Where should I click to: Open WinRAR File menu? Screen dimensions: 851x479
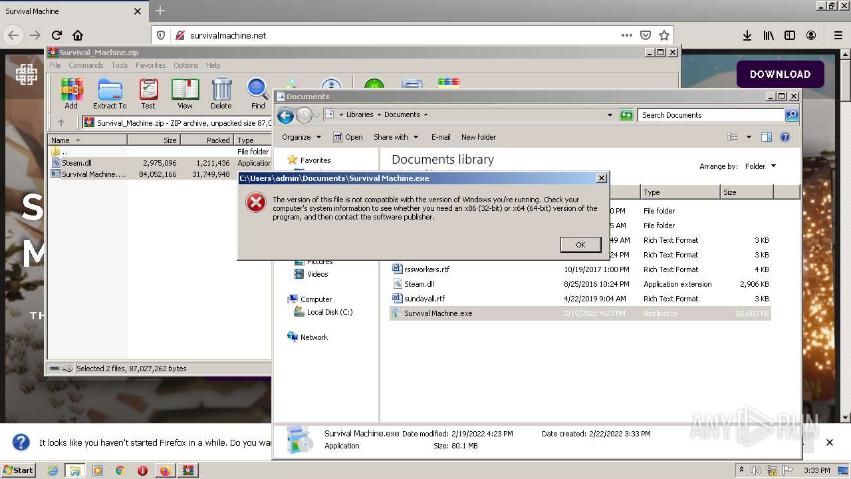[x=55, y=65]
